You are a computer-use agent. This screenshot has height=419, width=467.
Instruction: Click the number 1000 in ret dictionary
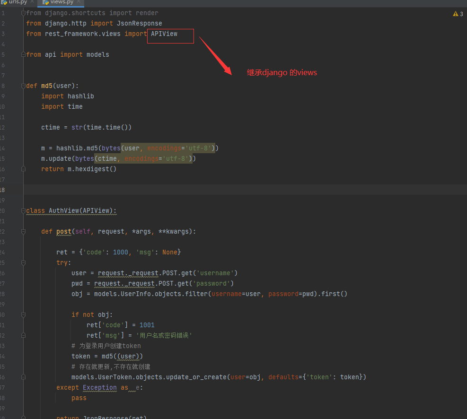pos(121,253)
